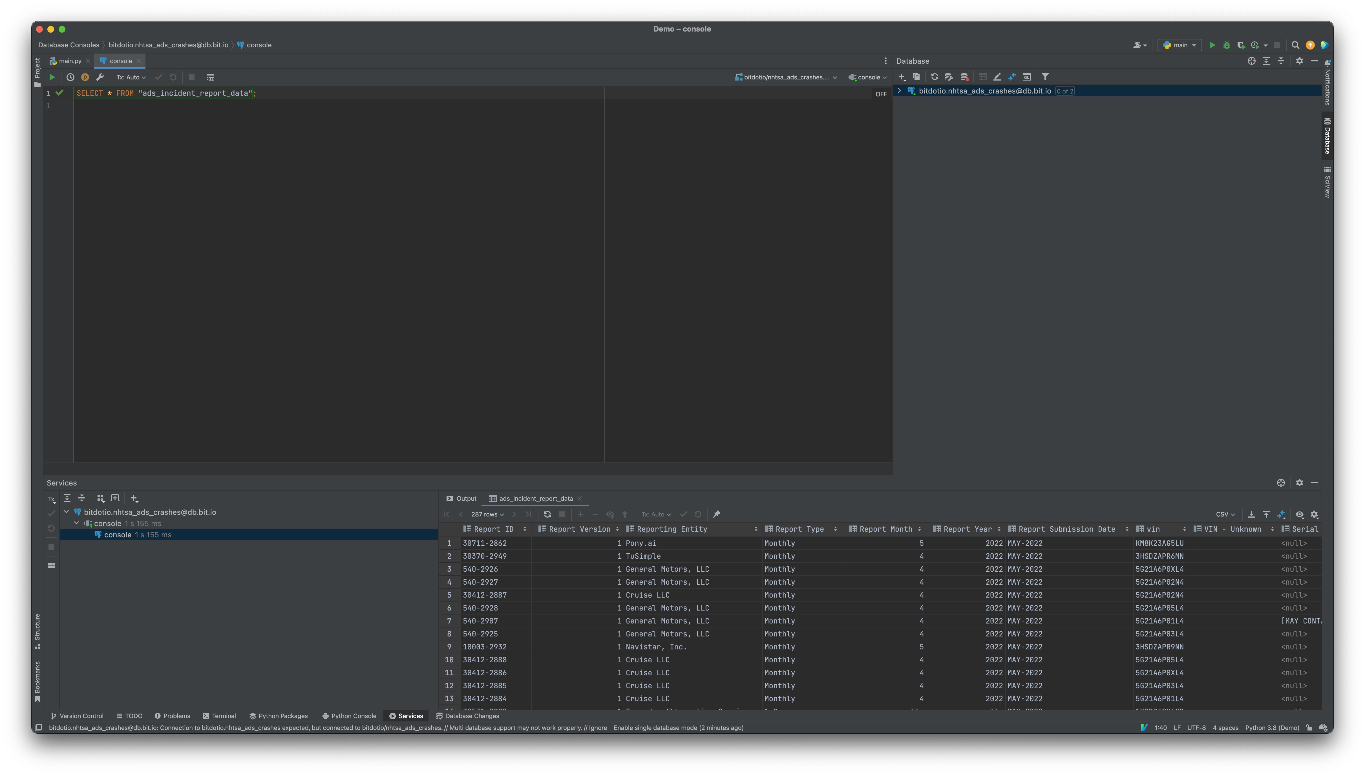Run the SQL query with Execute button
This screenshot has height=775, width=1365.
52,77
